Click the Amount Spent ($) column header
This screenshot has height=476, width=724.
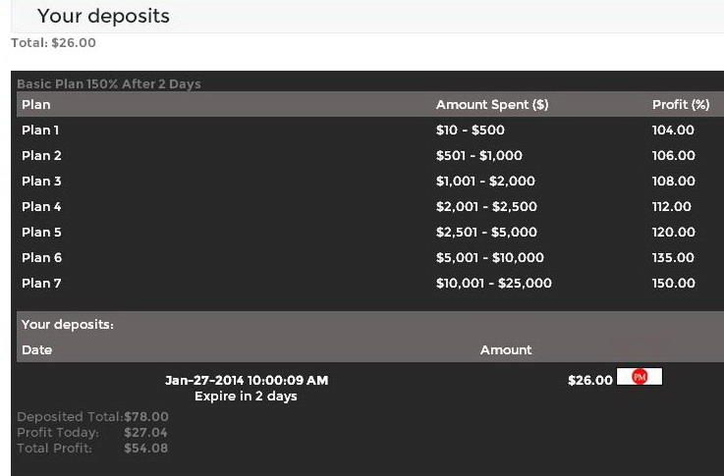pos(492,104)
